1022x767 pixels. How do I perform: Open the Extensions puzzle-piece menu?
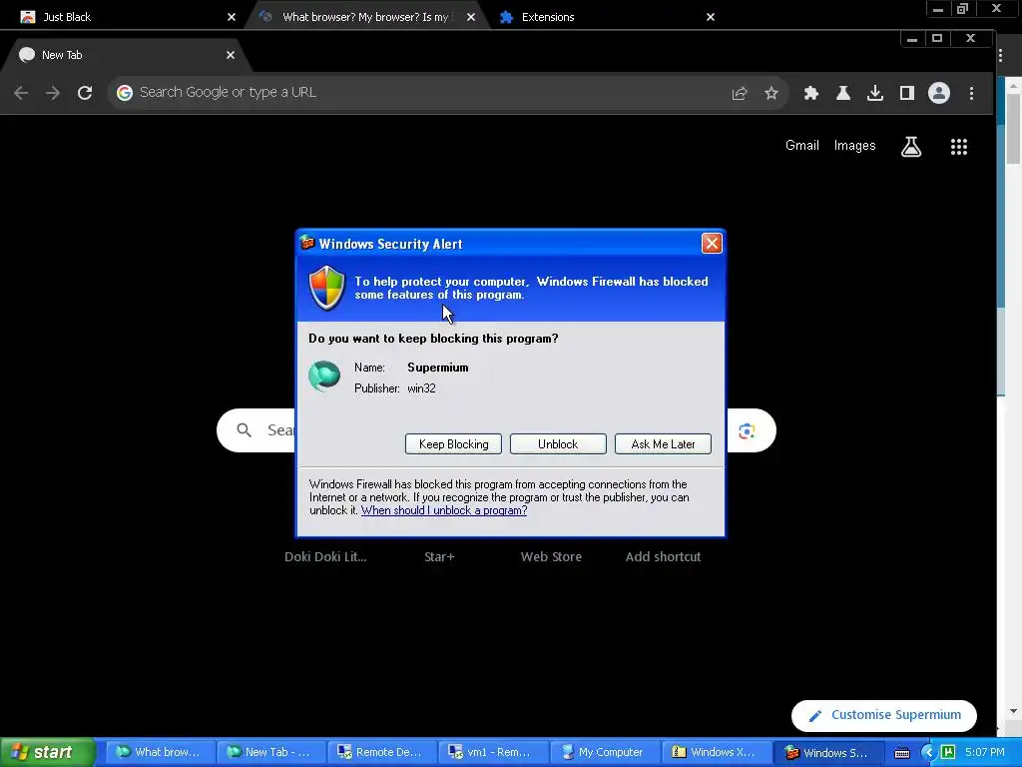810,93
